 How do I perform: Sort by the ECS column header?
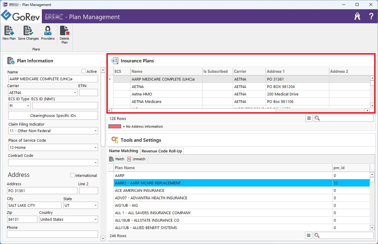tap(122, 71)
